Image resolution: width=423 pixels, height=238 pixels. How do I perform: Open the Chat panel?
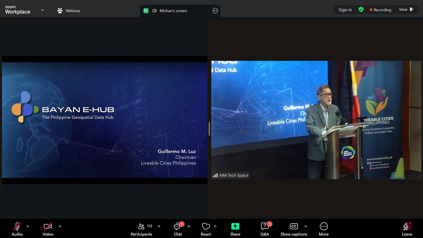(x=178, y=229)
